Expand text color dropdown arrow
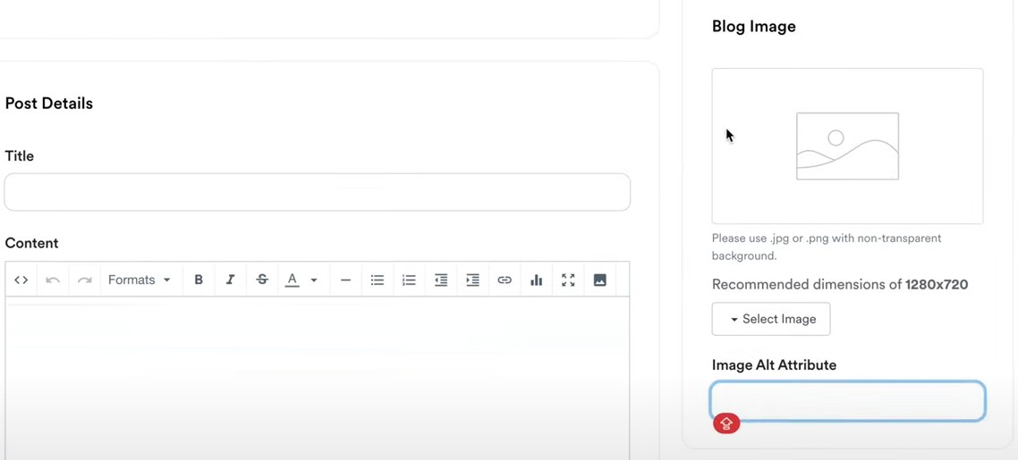 [314, 280]
